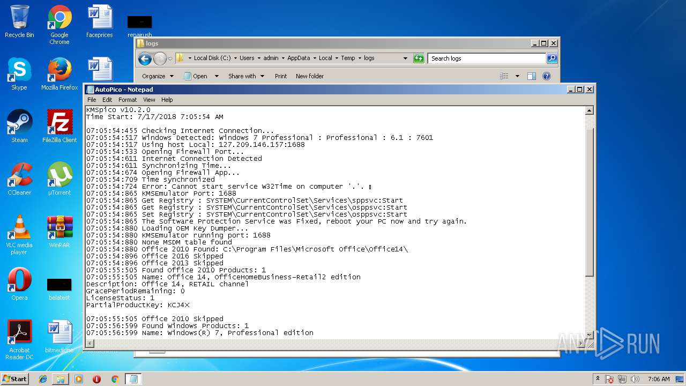Launch the WinRAR desktop shortcut
This screenshot has width=686, height=386.
pos(59,232)
